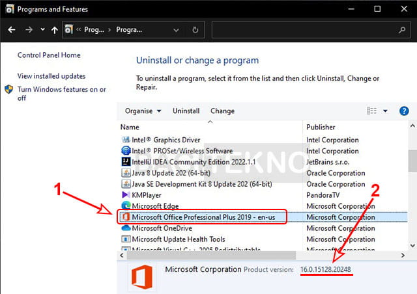Click the Office logo in details pane
The width and height of the screenshot is (417, 294).
(142, 276)
